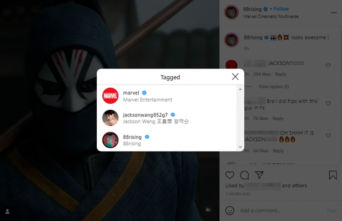The image size is (342, 221).
Task: Open the comment speech bubble icon
Action: click(x=244, y=175)
